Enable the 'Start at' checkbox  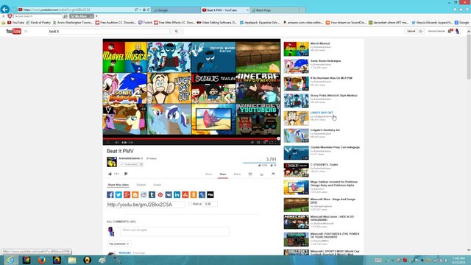[190, 204]
